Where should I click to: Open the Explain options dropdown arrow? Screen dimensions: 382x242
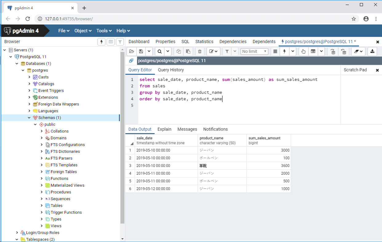321,51
